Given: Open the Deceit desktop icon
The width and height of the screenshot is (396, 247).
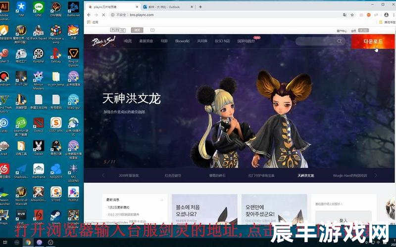Looking at the screenshot, I should (39, 148).
